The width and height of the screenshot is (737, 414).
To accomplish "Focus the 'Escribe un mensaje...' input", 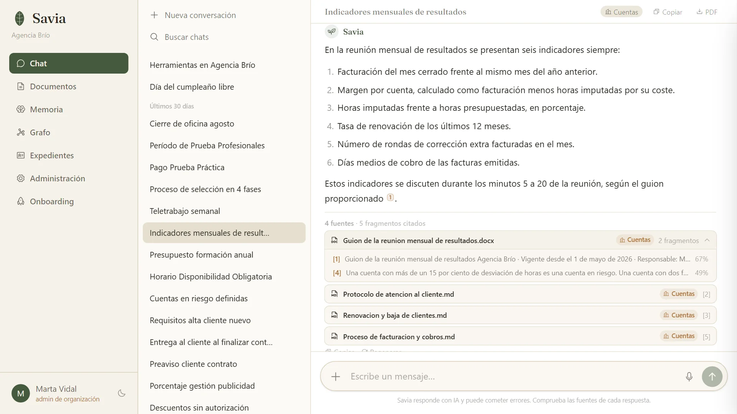I will tap(514, 376).
